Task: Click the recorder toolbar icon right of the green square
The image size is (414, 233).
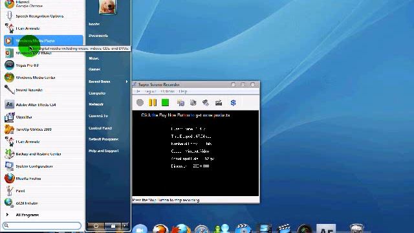Action: [180, 103]
